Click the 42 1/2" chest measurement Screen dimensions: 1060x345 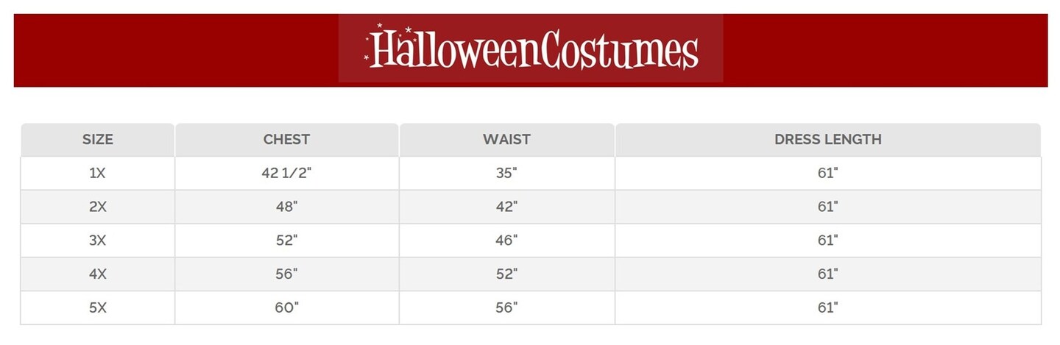click(x=286, y=173)
